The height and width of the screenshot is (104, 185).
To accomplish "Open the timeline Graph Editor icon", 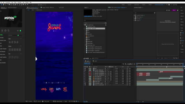I will click(x=134, y=64).
